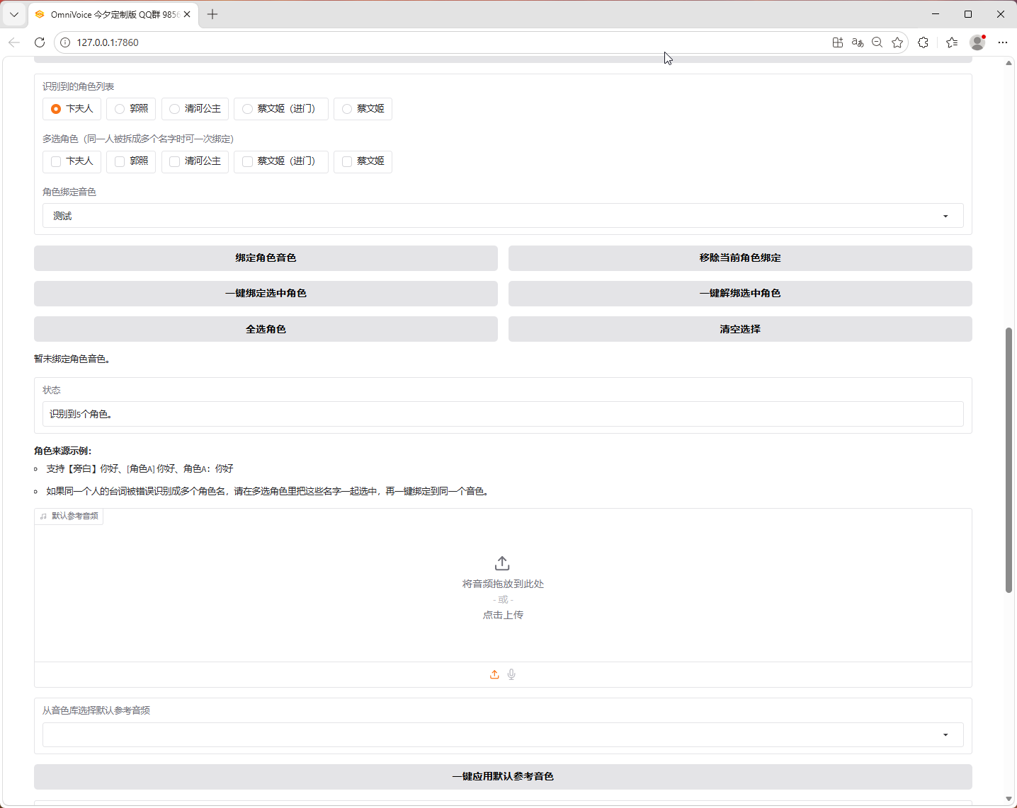Image resolution: width=1017 pixels, height=808 pixels.
Task: Open browser extensions puzzle icon
Action: tap(923, 42)
